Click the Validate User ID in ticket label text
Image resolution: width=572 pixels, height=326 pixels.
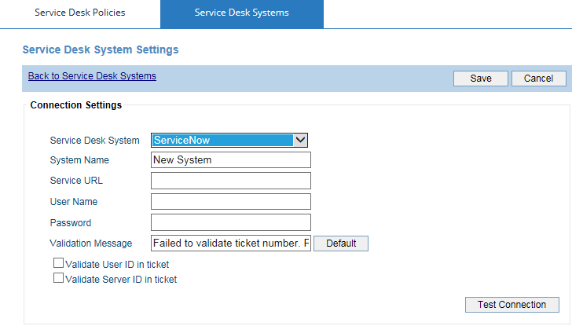pyautogui.click(x=117, y=265)
